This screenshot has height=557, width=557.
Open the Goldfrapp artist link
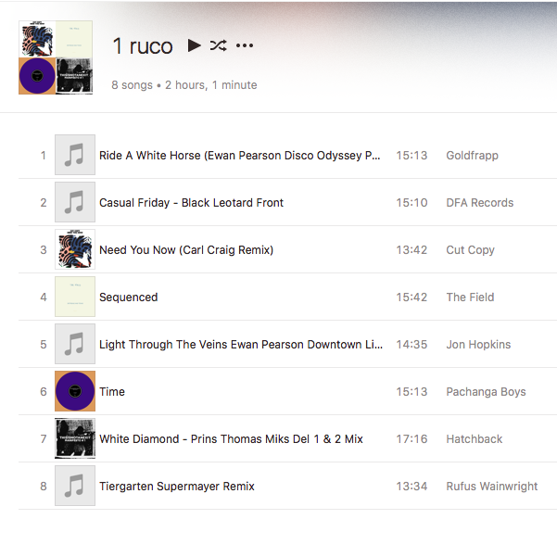pyautogui.click(x=472, y=156)
